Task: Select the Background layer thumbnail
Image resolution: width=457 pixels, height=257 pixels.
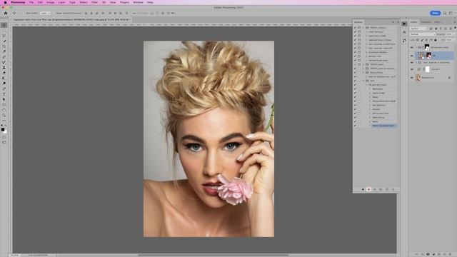Action: 418,78
